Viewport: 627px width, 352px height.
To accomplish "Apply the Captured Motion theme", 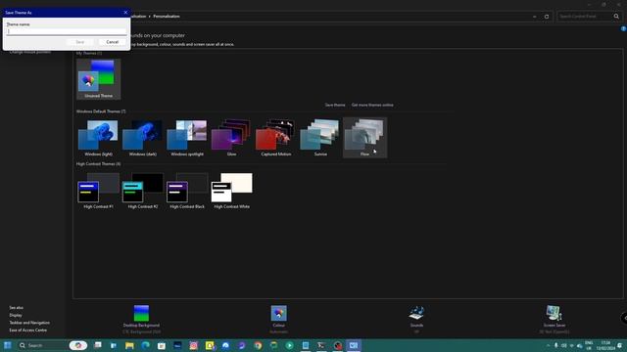I will pyautogui.click(x=276, y=138).
